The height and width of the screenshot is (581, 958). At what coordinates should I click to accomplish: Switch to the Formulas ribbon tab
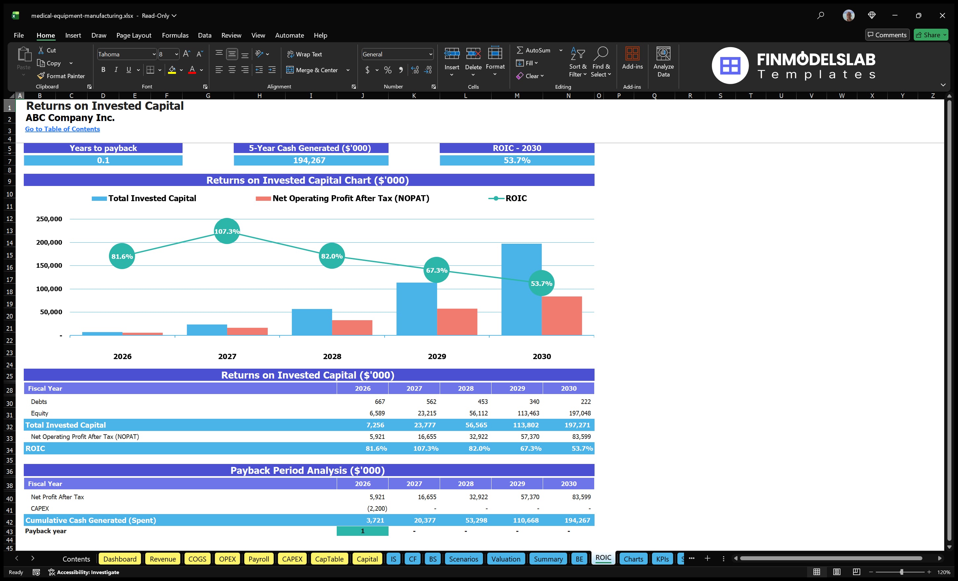pos(175,35)
